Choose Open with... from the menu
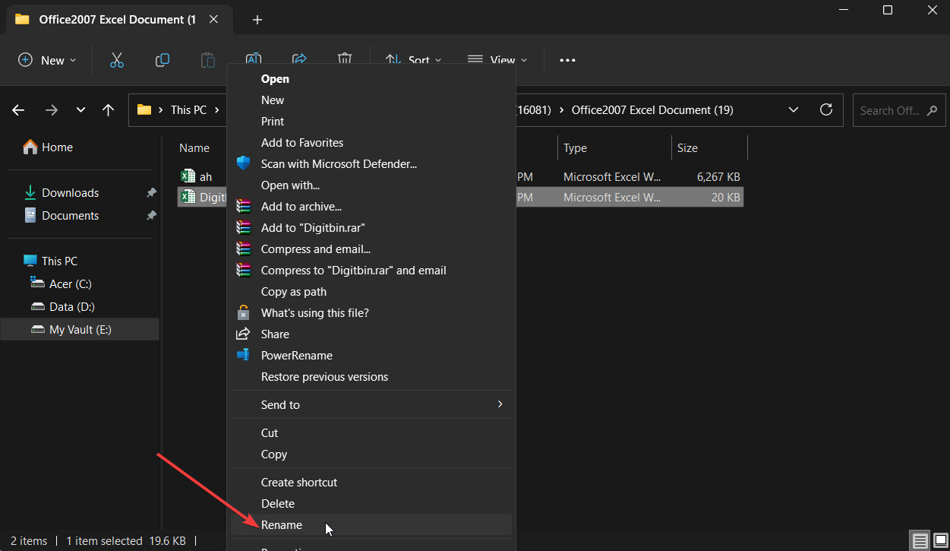The width and height of the screenshot is (950, 551). tap(371, 185)
